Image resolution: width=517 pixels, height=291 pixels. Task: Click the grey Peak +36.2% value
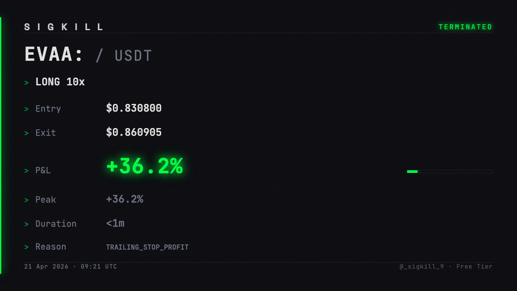click(x=125, y=199)
